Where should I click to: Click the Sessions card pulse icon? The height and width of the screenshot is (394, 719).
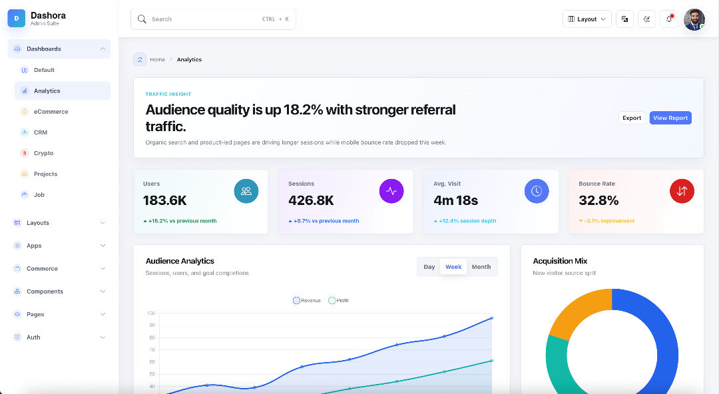coord(391,191)
